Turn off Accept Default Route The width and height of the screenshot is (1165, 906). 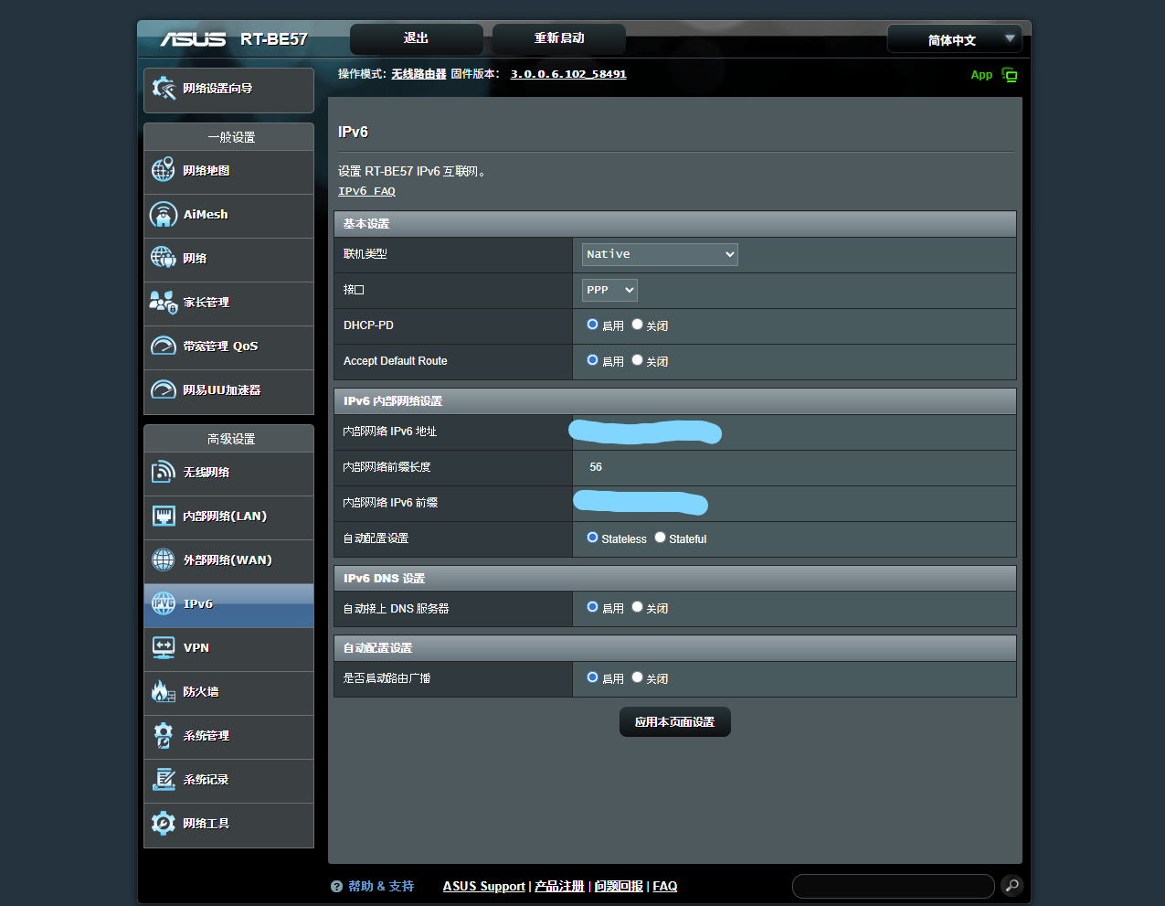(x=637, y=359)
